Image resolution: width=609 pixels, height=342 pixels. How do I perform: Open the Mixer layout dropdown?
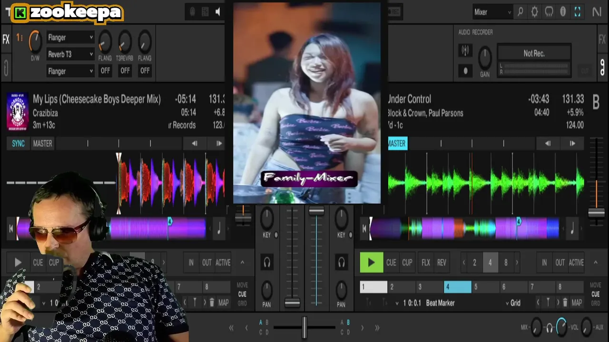[x=492, y=12]
